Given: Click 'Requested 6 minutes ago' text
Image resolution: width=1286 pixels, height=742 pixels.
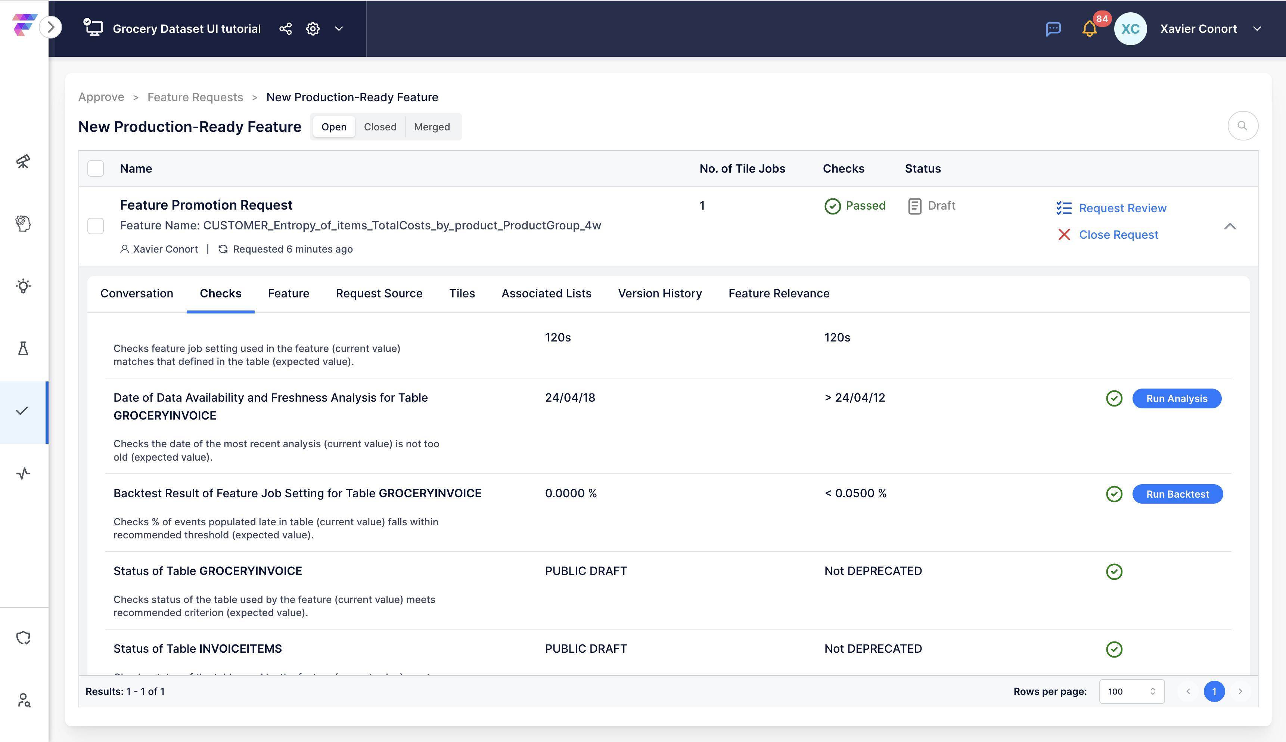Looking at the screenshot, I should coord(293,249).
